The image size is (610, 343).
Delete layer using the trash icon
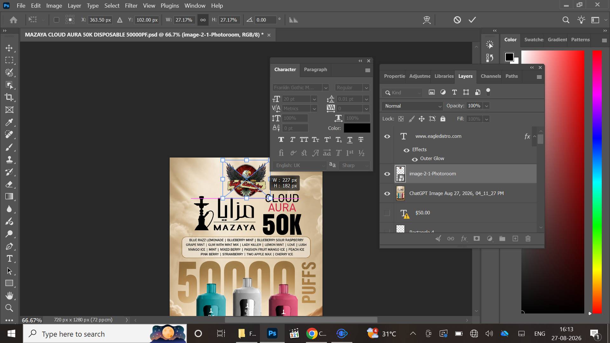tap(528, 239)
